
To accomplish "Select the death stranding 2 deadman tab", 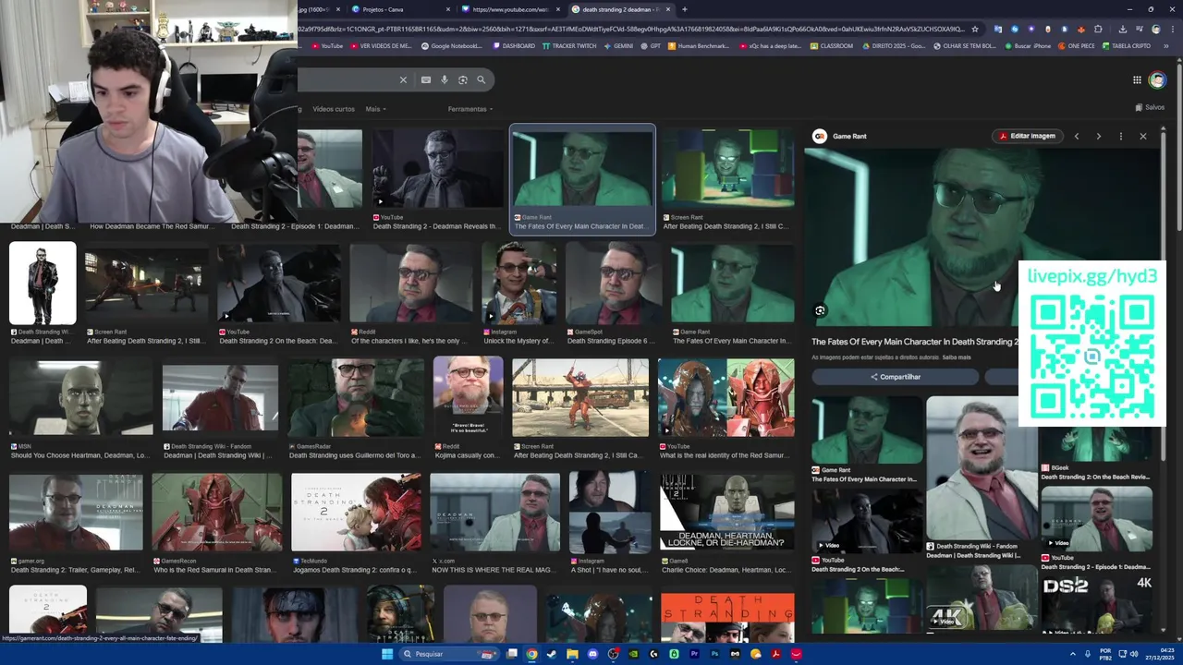I will tap(621, 9).
